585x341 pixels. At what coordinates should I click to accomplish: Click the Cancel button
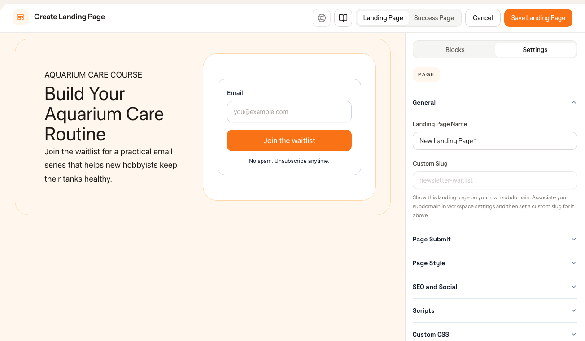pyautogui.click(x=483, y=18)
